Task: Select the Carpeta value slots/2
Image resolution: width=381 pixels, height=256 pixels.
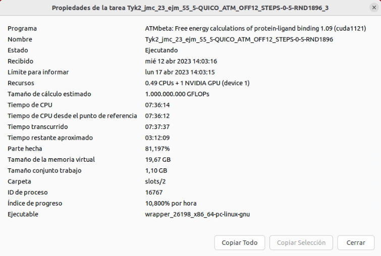Action: click(x=155, y=181)
